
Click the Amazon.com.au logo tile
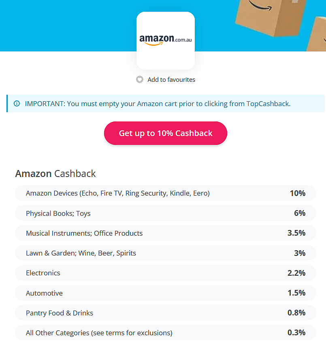coord(166,41)
